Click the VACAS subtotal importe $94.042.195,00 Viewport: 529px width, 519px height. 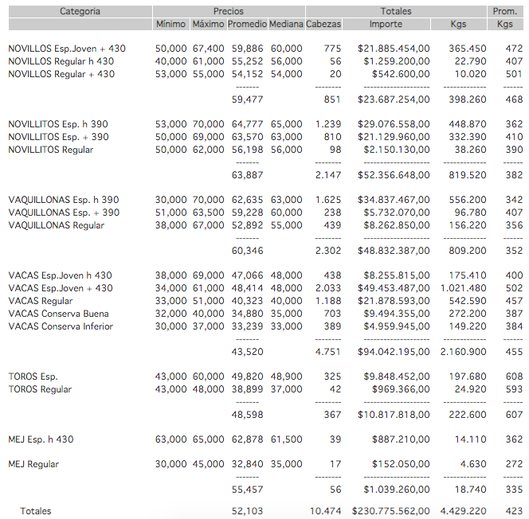394,351
